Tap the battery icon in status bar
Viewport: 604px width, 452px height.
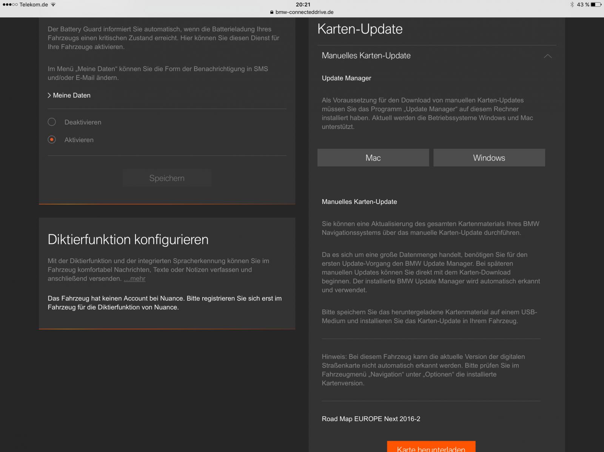[x=596, y=5]
